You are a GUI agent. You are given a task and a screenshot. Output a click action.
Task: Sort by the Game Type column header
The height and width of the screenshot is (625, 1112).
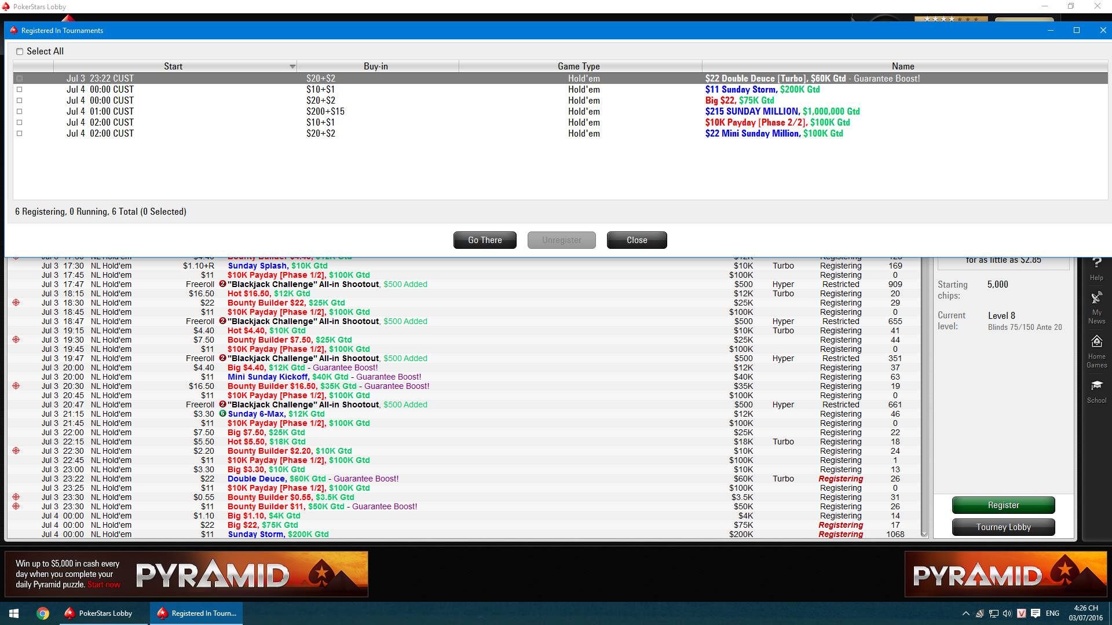tap(579, 67)
